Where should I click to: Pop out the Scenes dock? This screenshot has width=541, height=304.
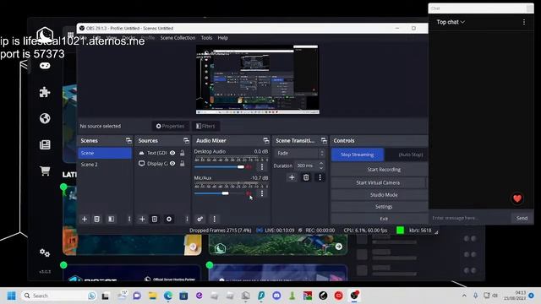pyautogui.click(x=128, y=141)
